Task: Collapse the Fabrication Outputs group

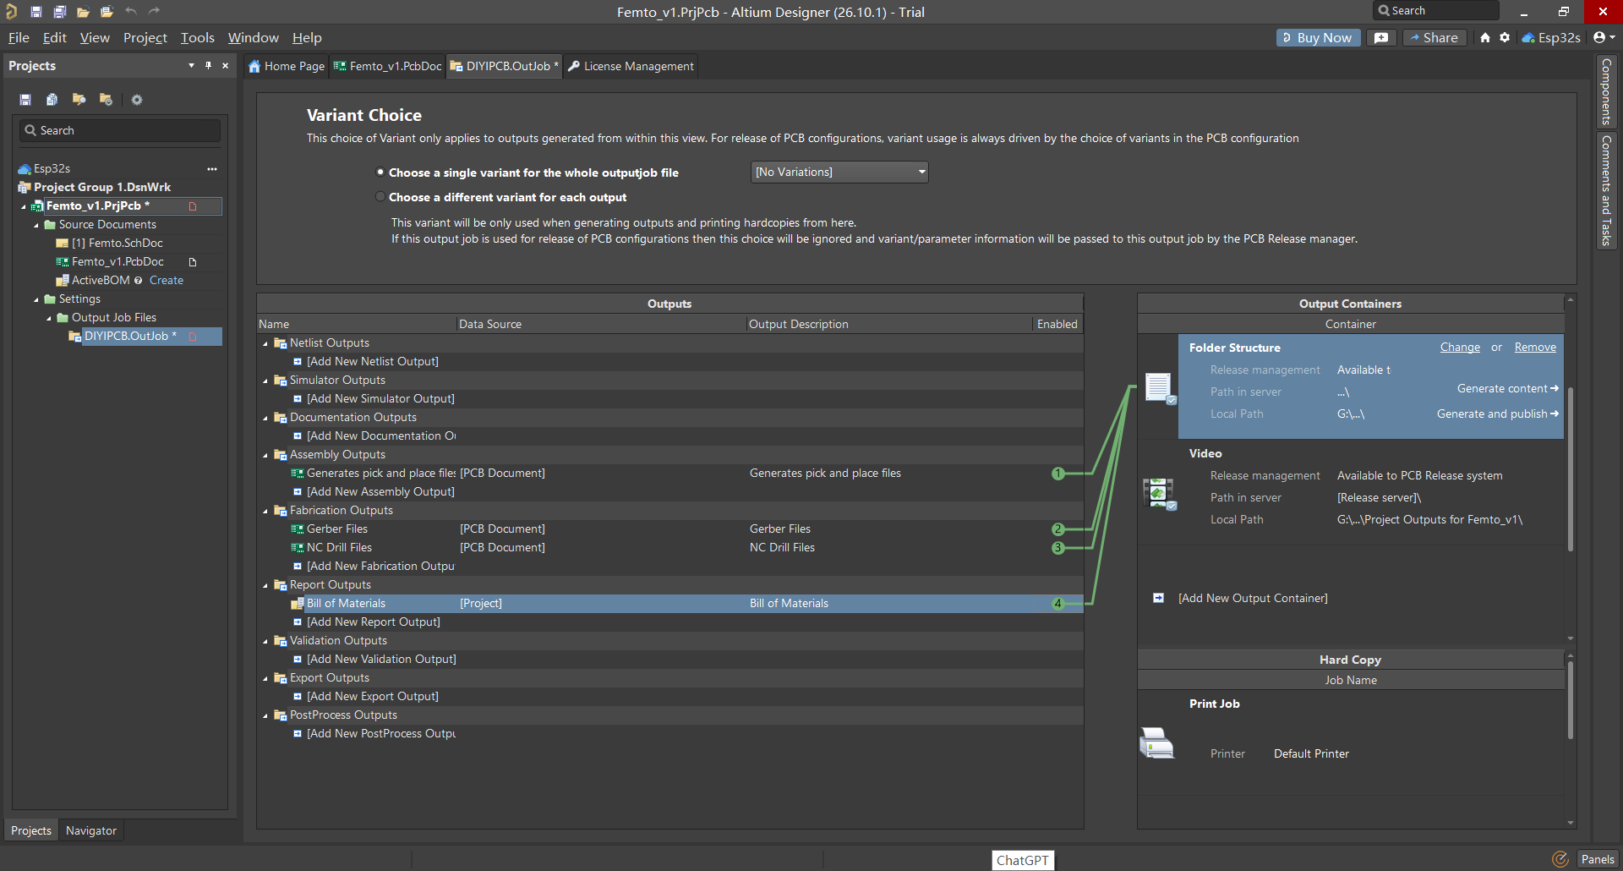Action: (x=265, y=512)
